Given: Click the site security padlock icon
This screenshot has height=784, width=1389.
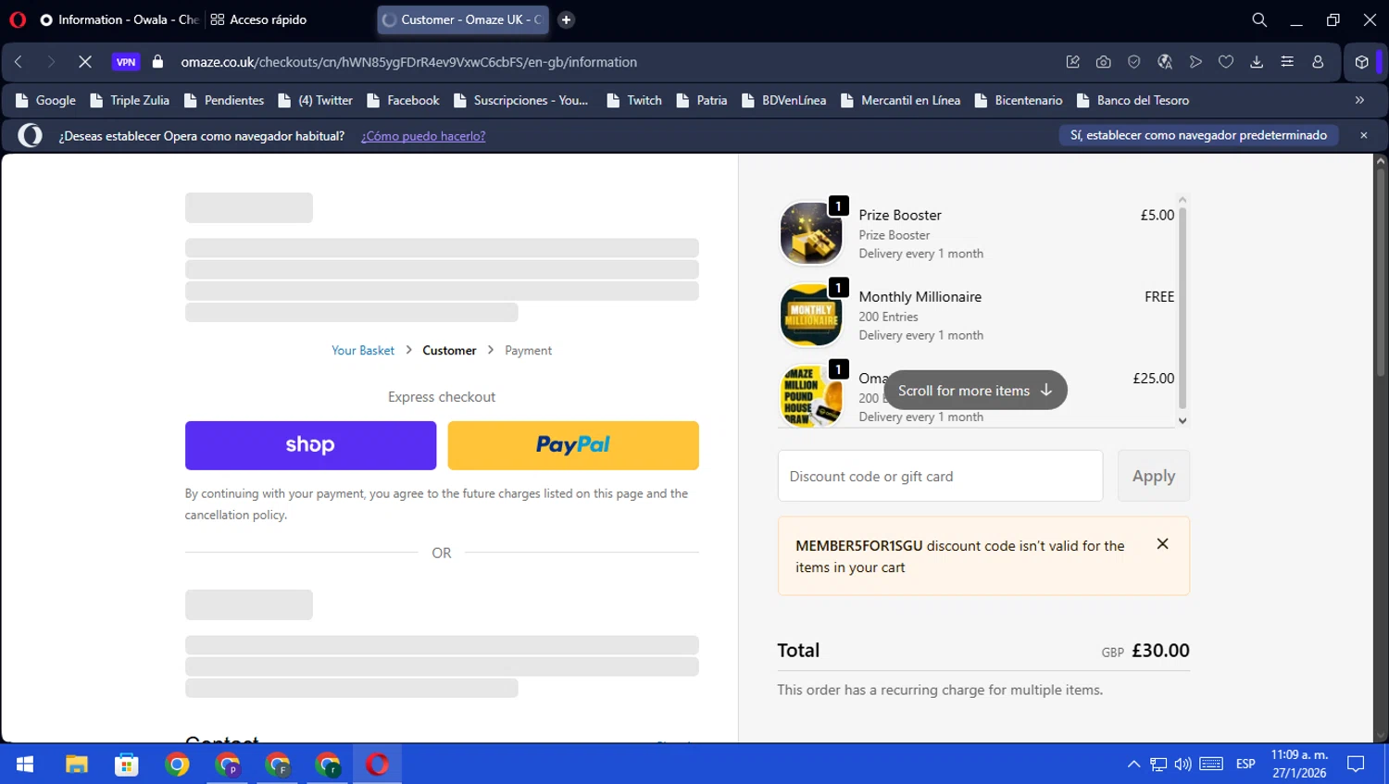Looking at the screenshot, I should pyautogui.click(x=157, y=62).
